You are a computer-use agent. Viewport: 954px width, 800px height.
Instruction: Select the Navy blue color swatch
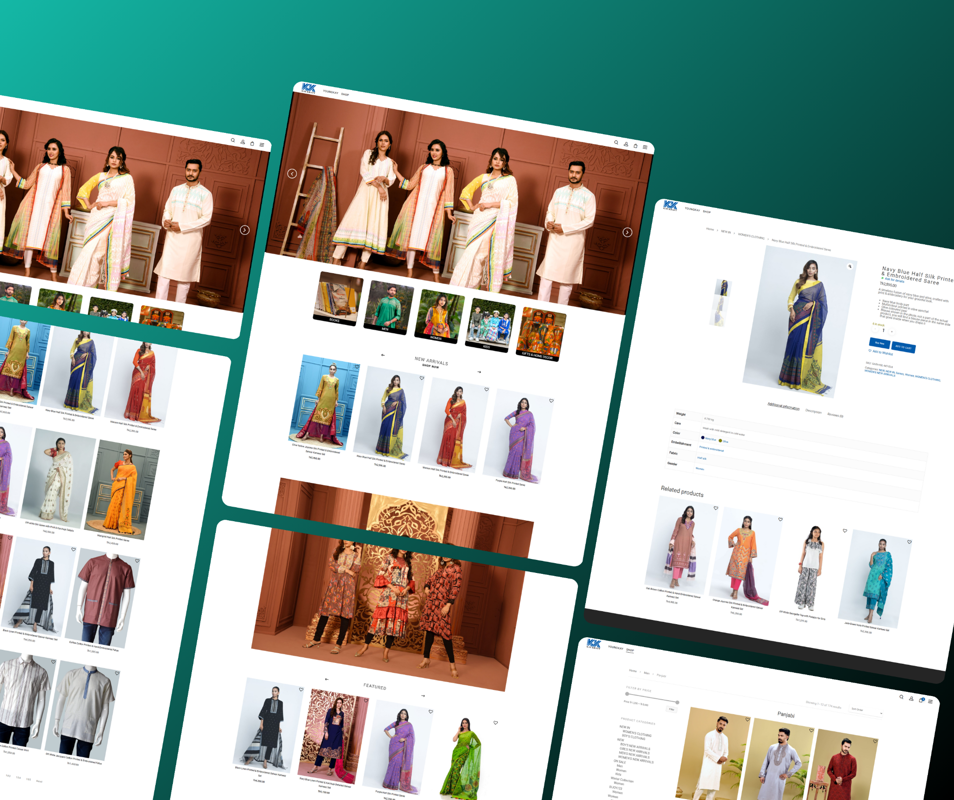[x=703, y=438]
